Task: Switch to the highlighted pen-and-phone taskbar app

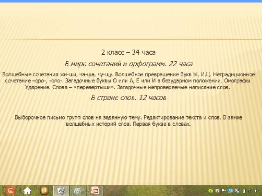Action: [x=61, y=191]
